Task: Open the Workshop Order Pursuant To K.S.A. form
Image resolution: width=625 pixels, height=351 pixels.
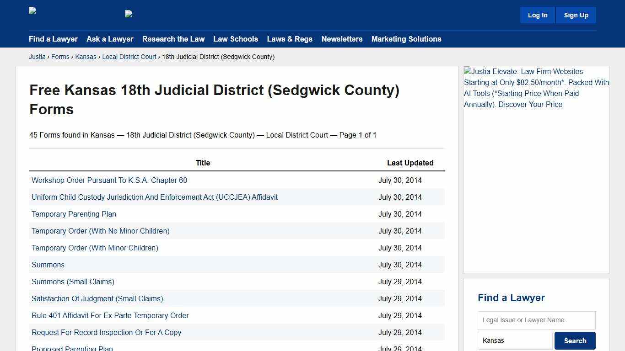Action: [x=109, y=180]
